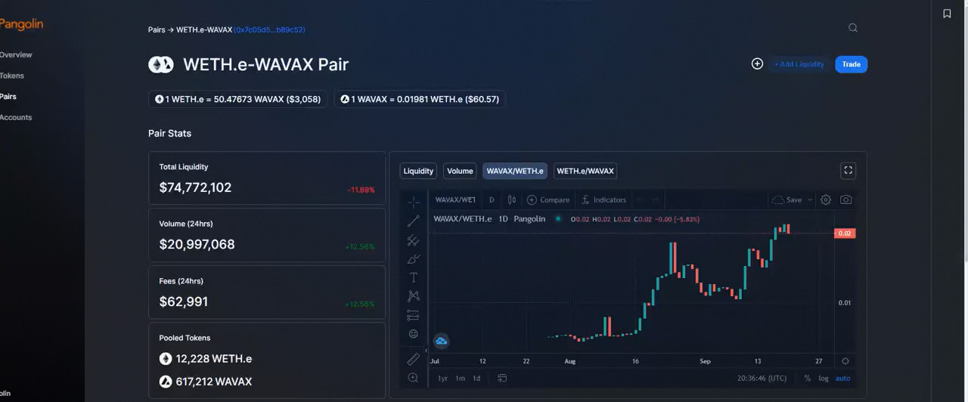
Task: Select the crosshair cursor tool in chart
Action: pos(414,202)
